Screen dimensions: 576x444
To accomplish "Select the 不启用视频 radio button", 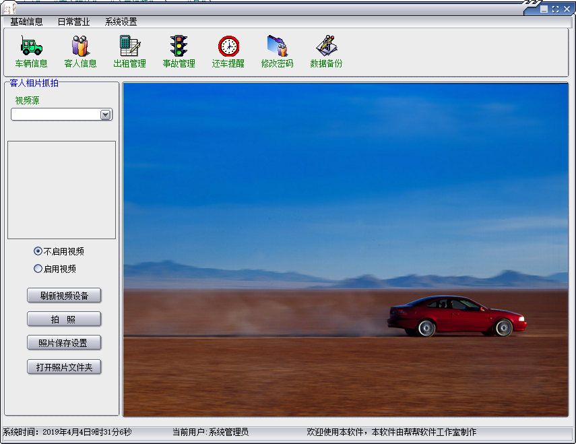I will (38, 251).
